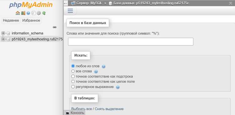Click the phpMyAdmin logo
The image size is (235, 115).
[x=31, y=5]
